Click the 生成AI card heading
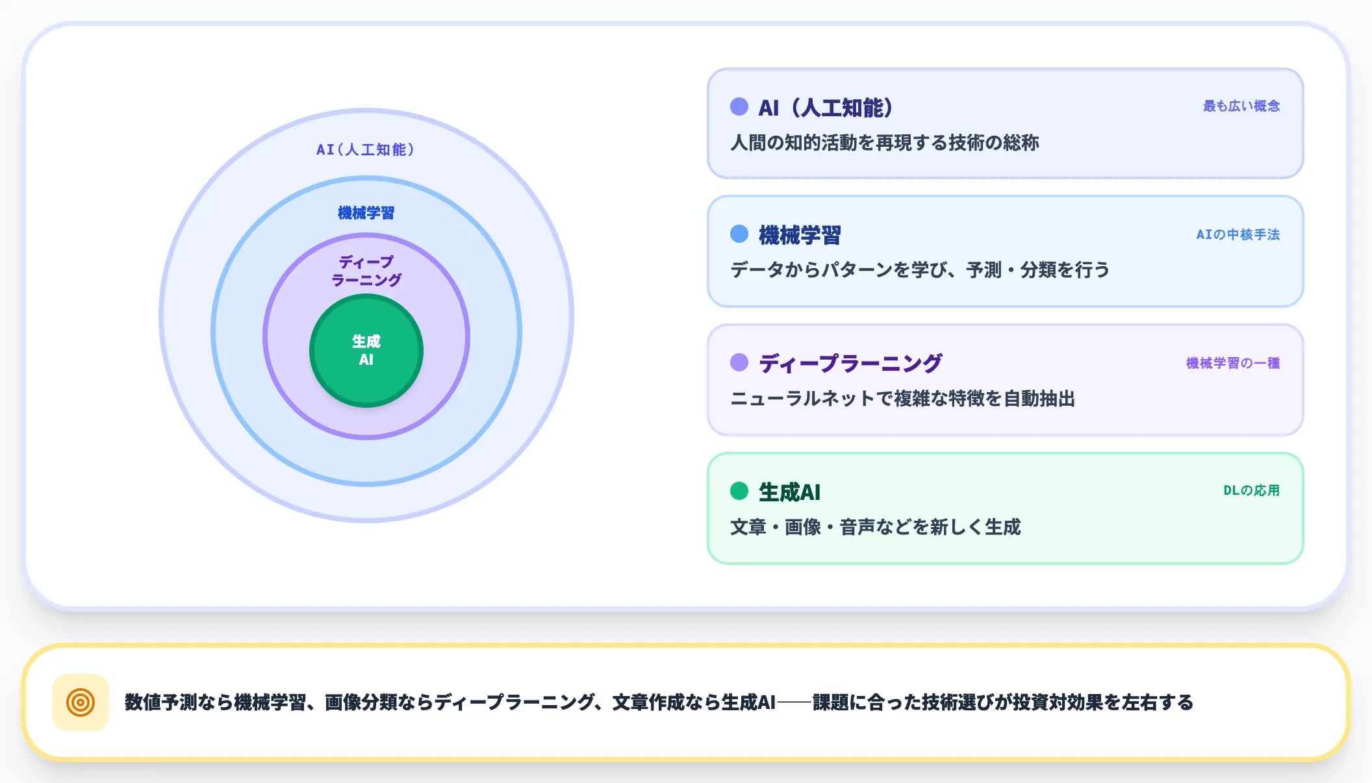 789,492
